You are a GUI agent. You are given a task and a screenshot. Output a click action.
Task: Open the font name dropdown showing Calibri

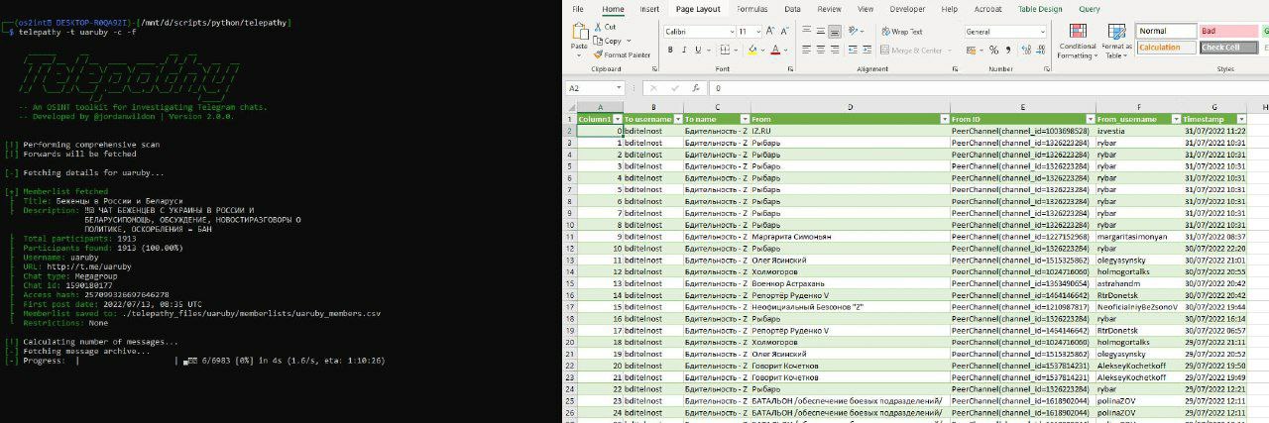(697, 32)
